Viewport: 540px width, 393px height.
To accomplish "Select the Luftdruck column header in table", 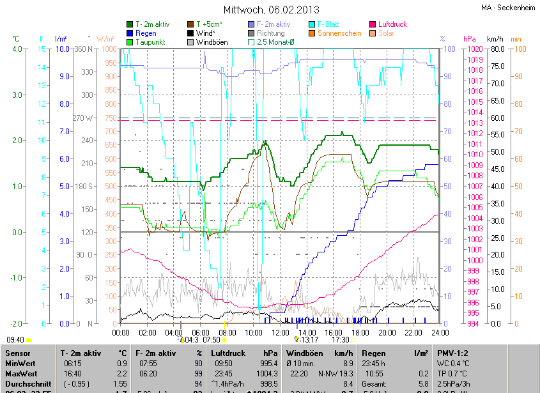I will [x=228, y=353].
